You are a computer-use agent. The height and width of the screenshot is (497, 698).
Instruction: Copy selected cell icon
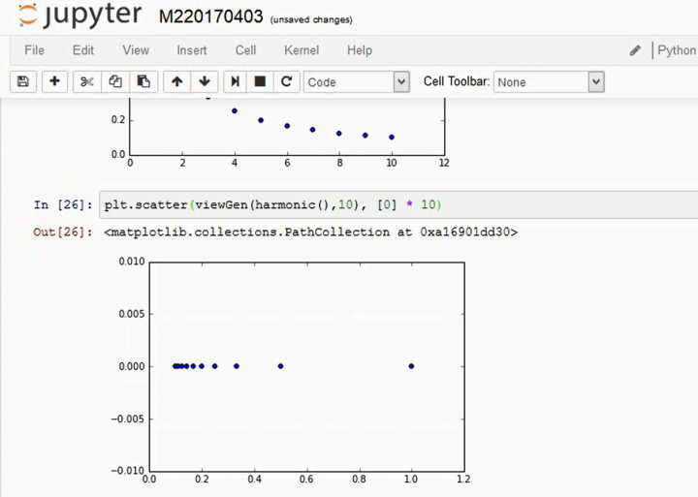(x=115, y=82)
